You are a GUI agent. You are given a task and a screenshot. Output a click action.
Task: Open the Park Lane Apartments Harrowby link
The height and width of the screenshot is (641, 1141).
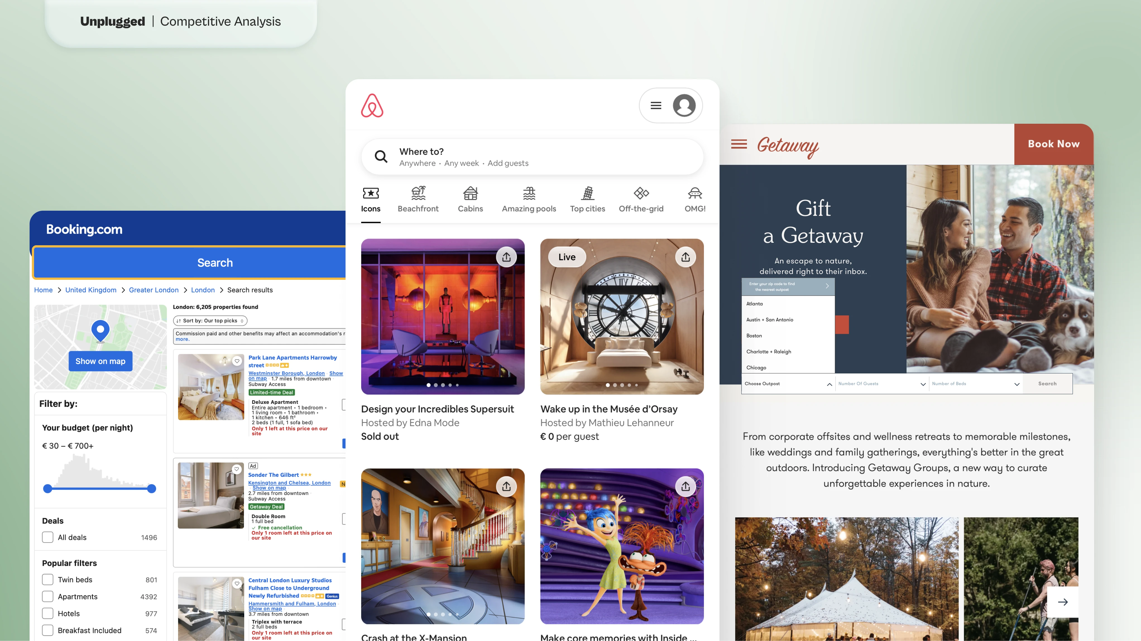(x=292, y=361)
